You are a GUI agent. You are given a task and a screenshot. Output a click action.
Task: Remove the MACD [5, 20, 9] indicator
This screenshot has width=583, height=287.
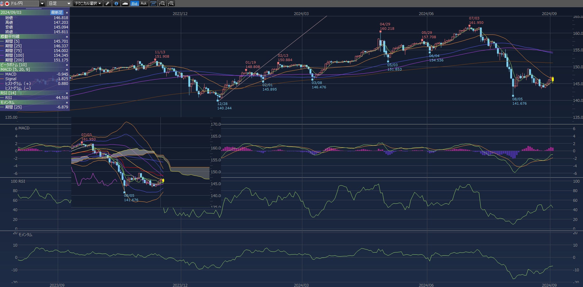tap(67, 70)
